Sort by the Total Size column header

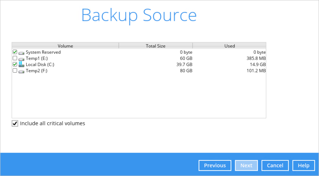pyautogui.click(x=156, y=46)
